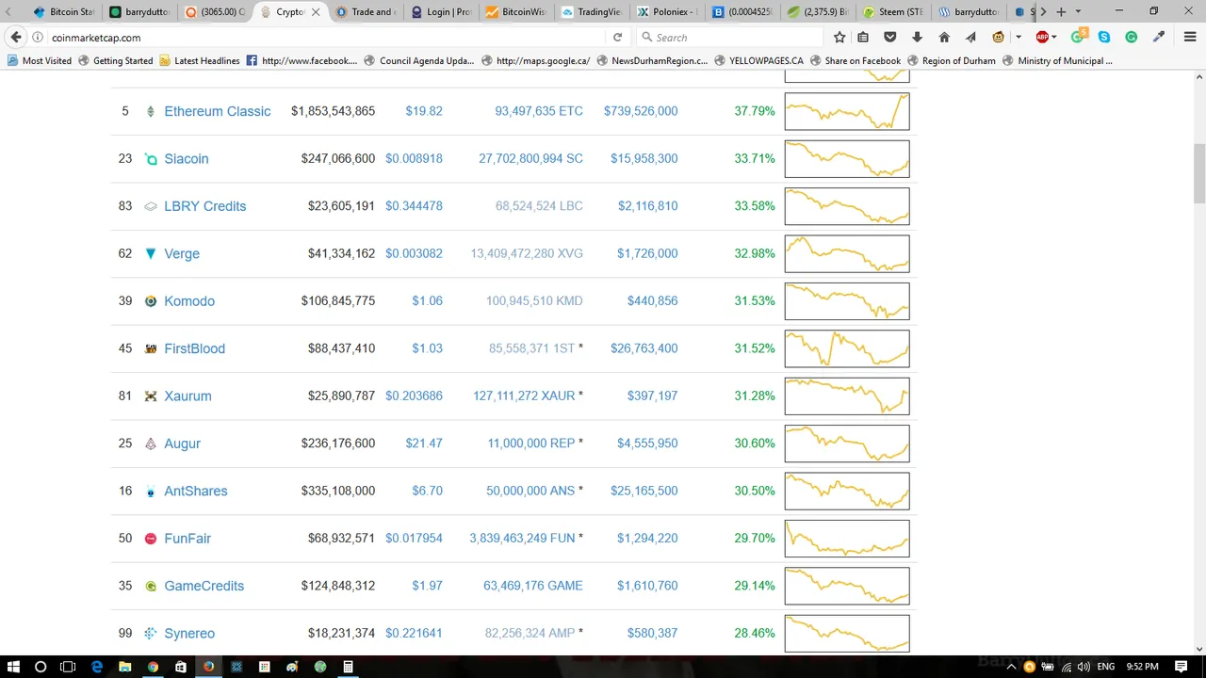This screenshot has width=1206, height=678.
Task: Open the Verge coin link
Action: click(x=182, y=254)
